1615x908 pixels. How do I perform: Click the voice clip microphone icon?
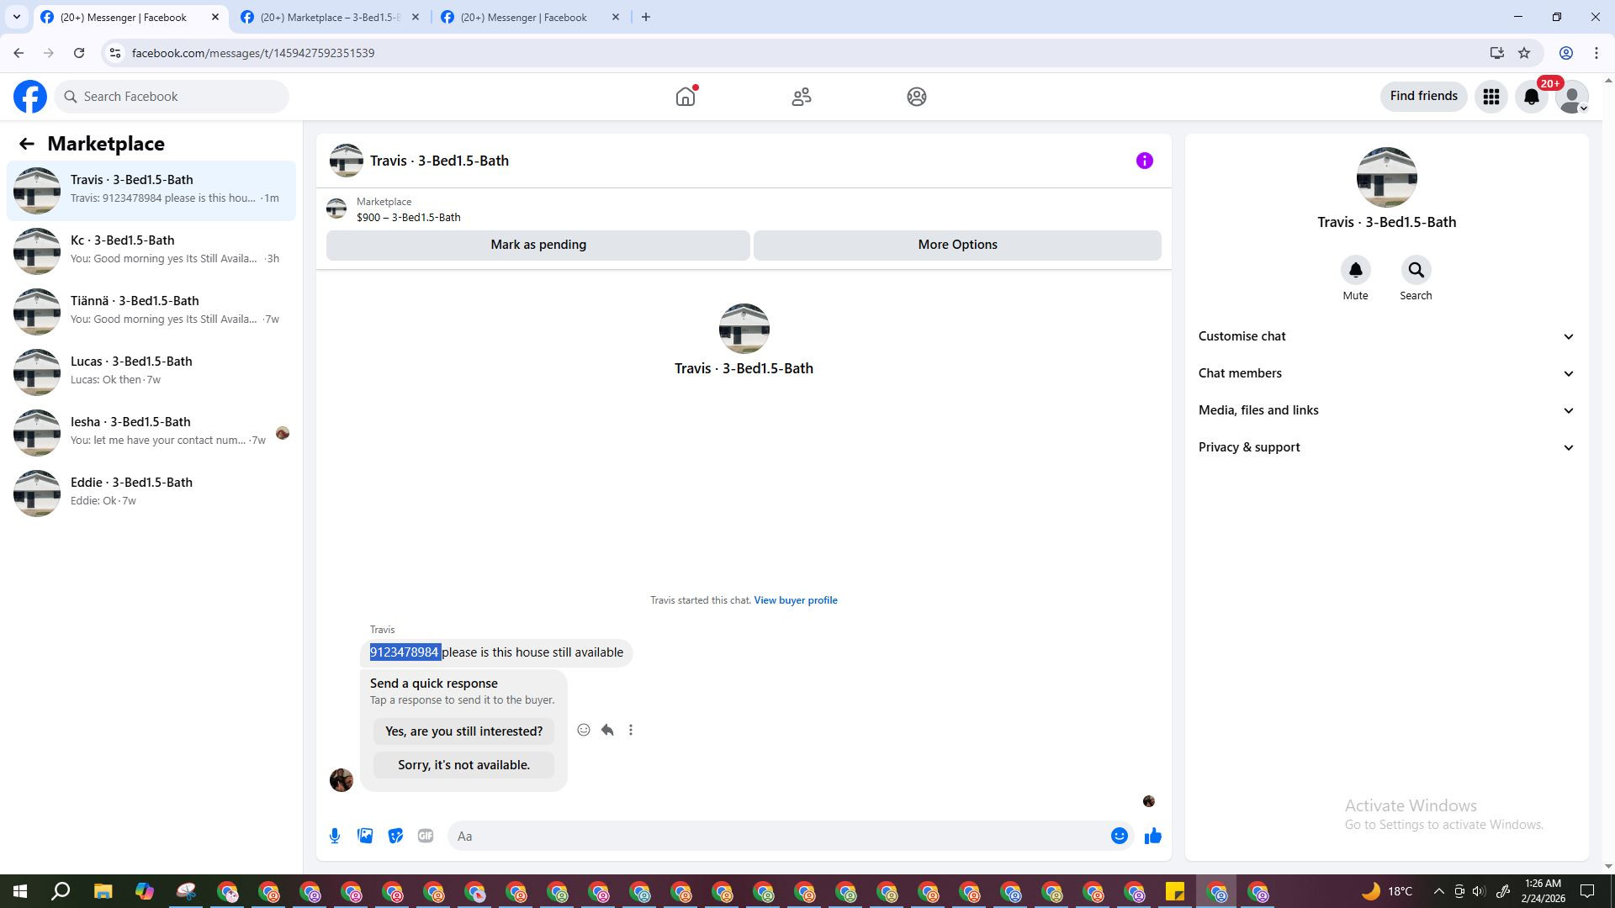pos(335,836)
